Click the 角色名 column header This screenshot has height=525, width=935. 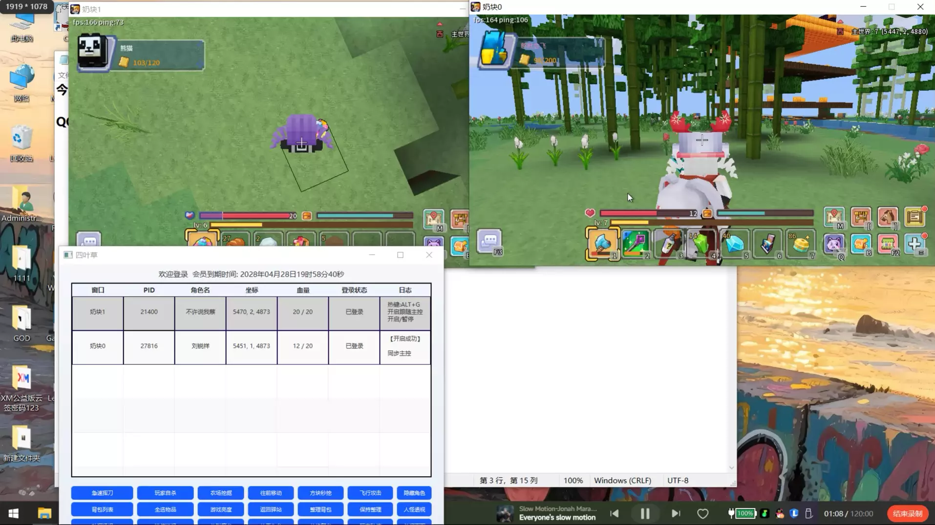point(200,290)
